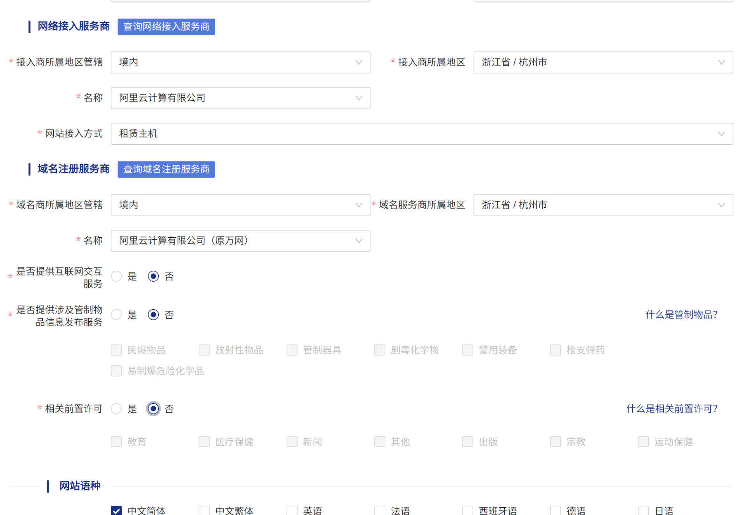747x515 pixels.
Task: Select 是 for 相关前置许可
Action: tap(116, 408)
